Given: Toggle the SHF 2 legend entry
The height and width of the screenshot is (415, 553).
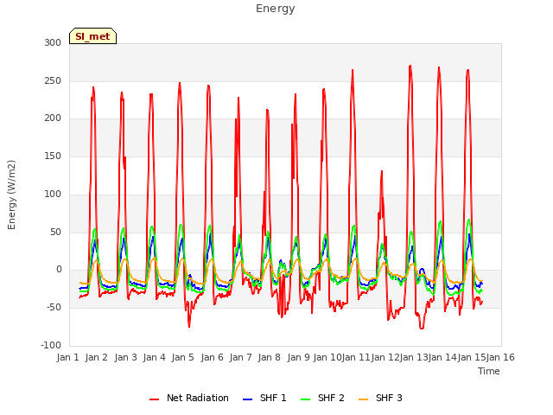Looking at the screenshot, I should pos(322,398).
